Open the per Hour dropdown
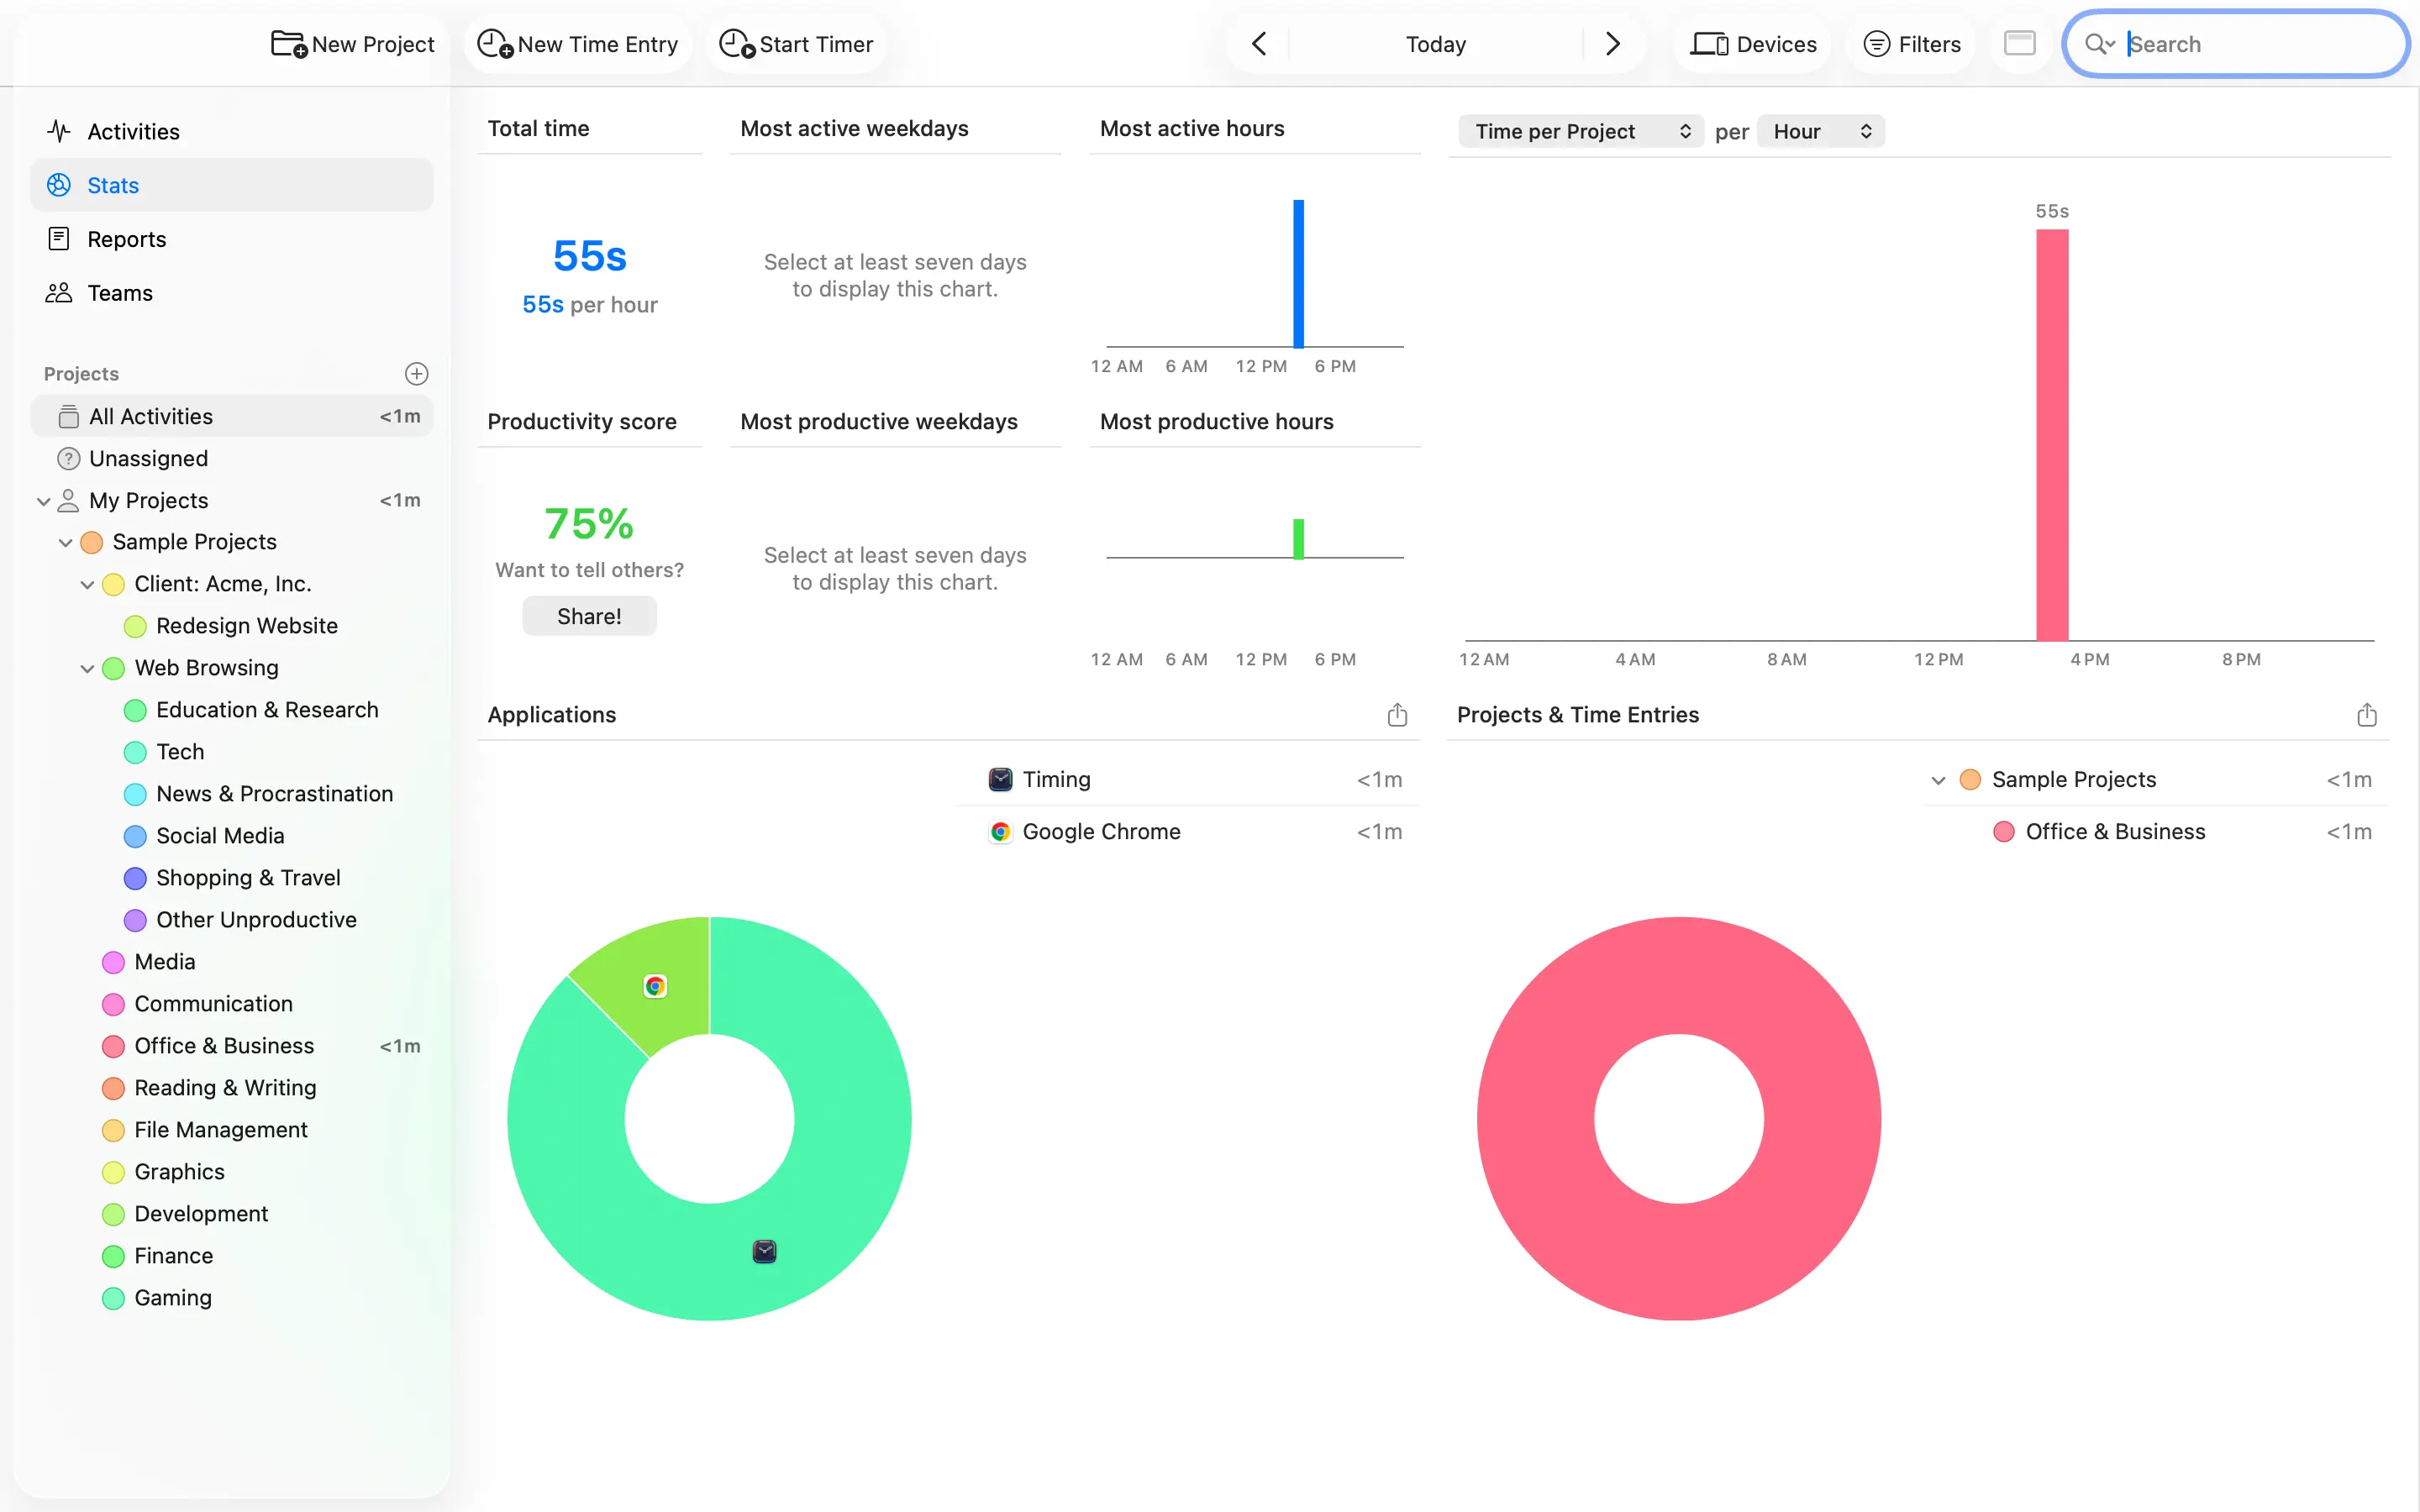The image size is (2420, 1512). [1820, 131]
